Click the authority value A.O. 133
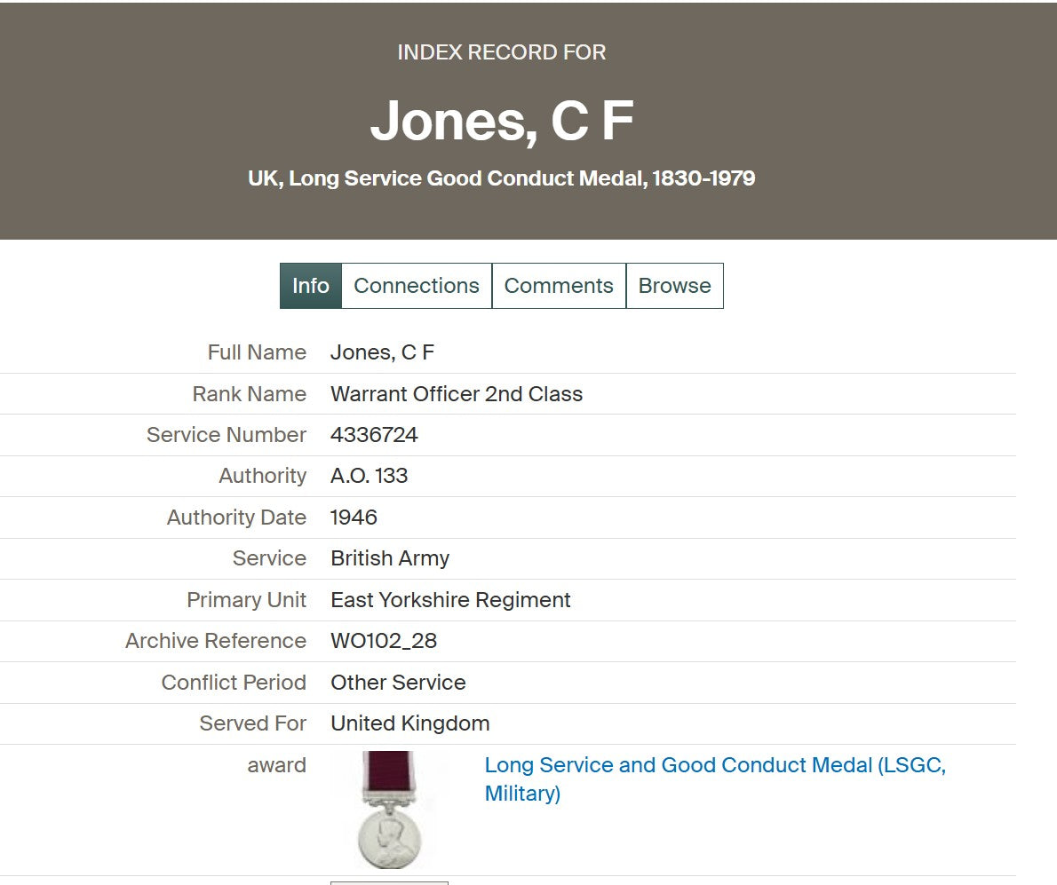Screen dimensions: 1057x885 click(x=369, y=476)
